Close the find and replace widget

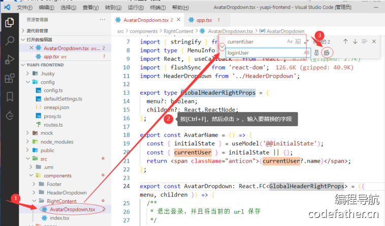tap(374, 42)
